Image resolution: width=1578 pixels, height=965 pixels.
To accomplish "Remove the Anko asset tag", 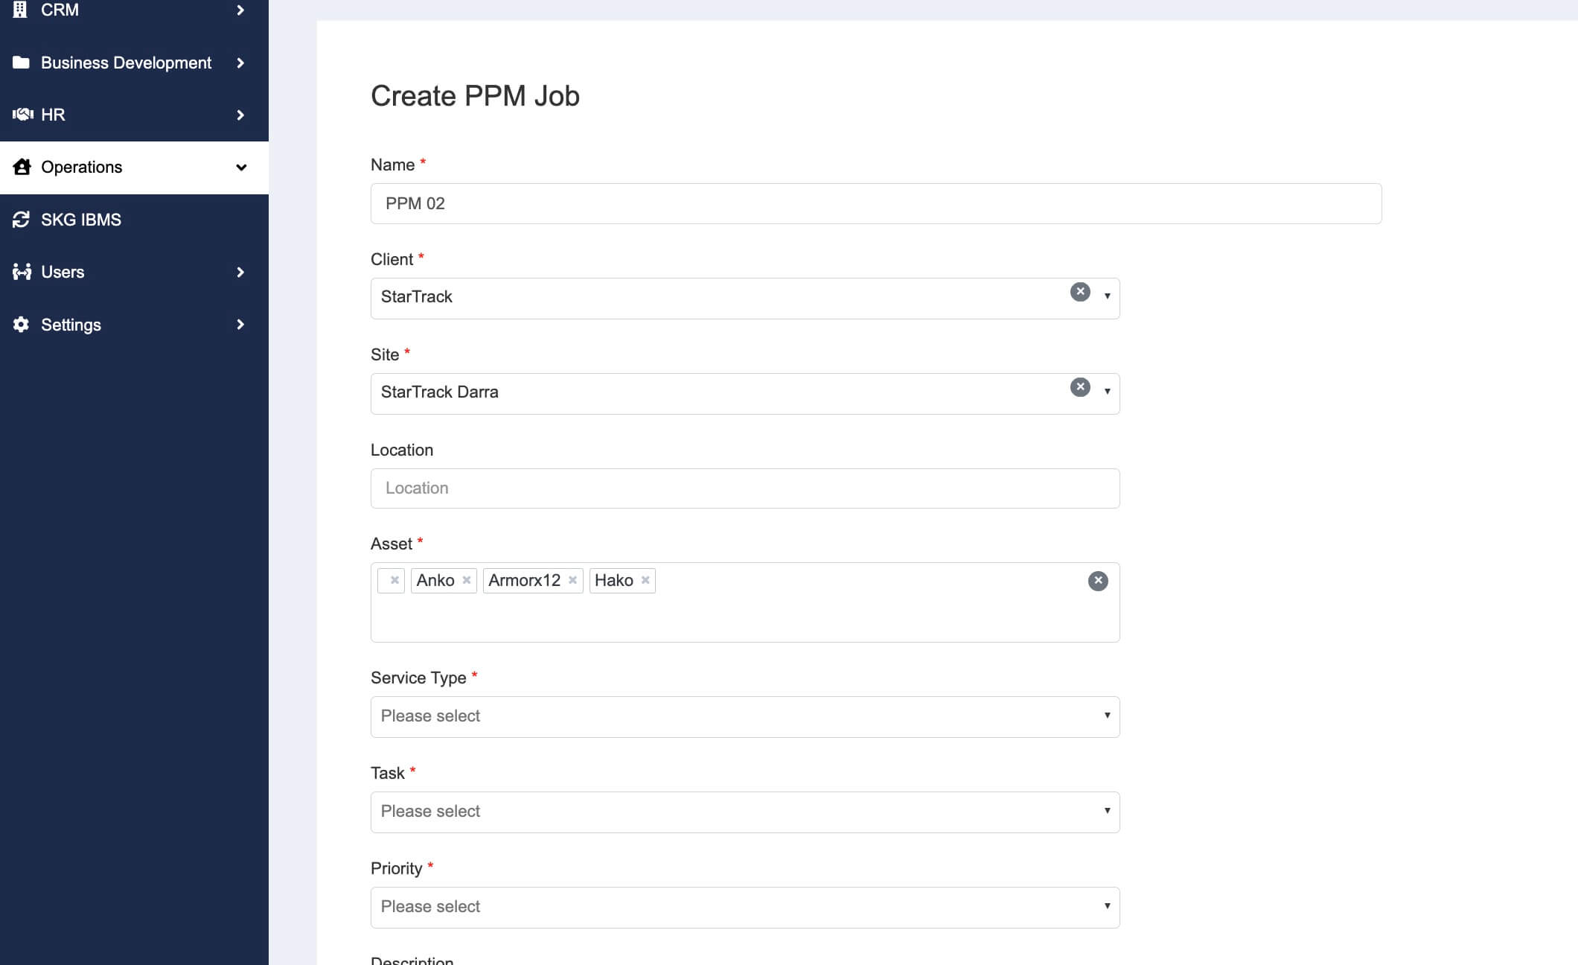I will pyautogui.click(x=467, y=580).
